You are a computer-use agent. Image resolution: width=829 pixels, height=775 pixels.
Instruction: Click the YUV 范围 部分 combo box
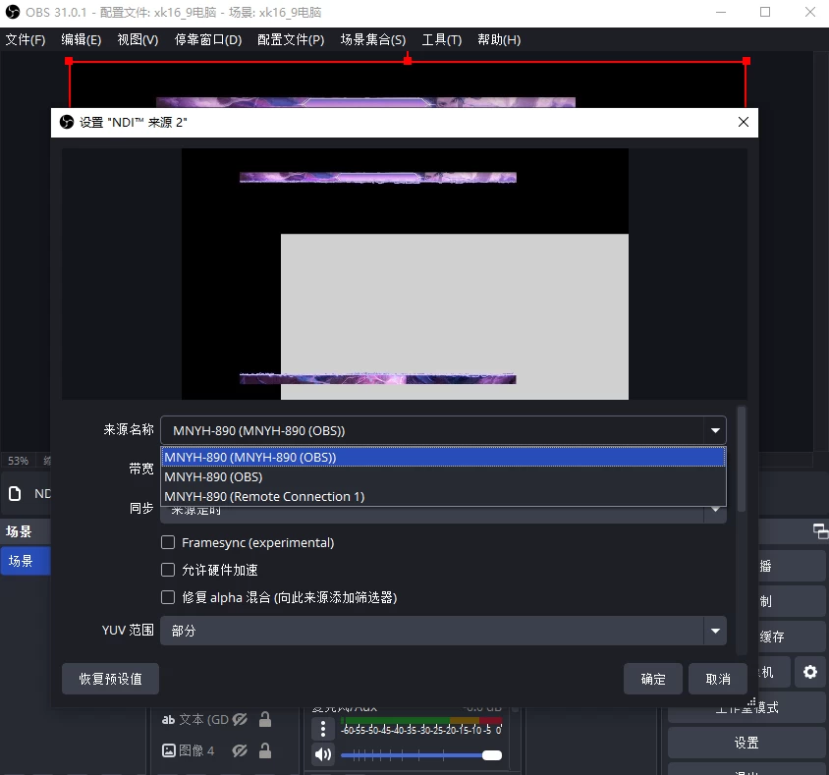point(443,631)
